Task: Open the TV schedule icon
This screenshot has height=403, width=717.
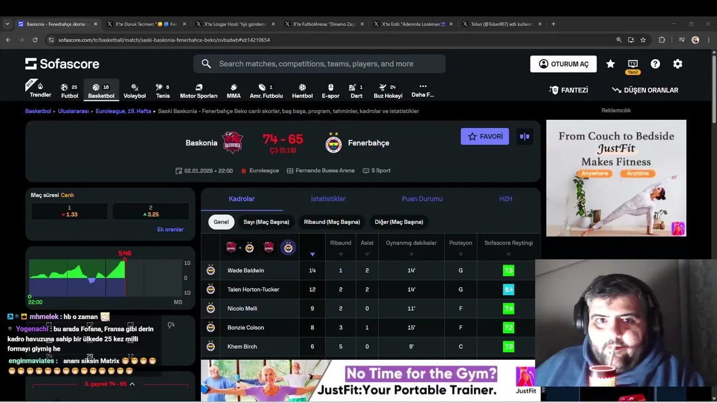Action: pyautogui.click(x=633, y=64)
